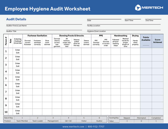Image resolution: width=168 pixels, height=129 pixels.
Task: Click the 'Hands dried properly' header
Action: (135, 43)
